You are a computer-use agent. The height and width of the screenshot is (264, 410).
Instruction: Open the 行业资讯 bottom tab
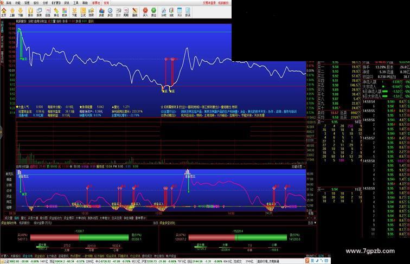135,256
